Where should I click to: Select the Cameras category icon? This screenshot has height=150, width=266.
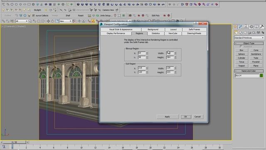tap(249, 32)
